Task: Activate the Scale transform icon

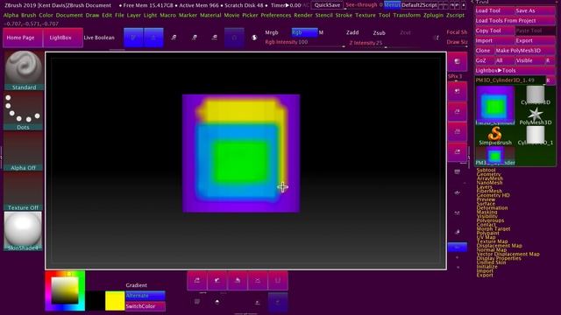Action: pyautogui.click(x=195, y=38)
